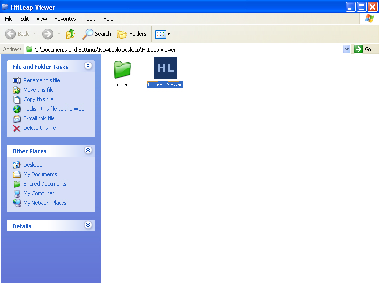The image size is (379, 283).
Task: Click the E-mail envelope icon
Action: [17, 119]
